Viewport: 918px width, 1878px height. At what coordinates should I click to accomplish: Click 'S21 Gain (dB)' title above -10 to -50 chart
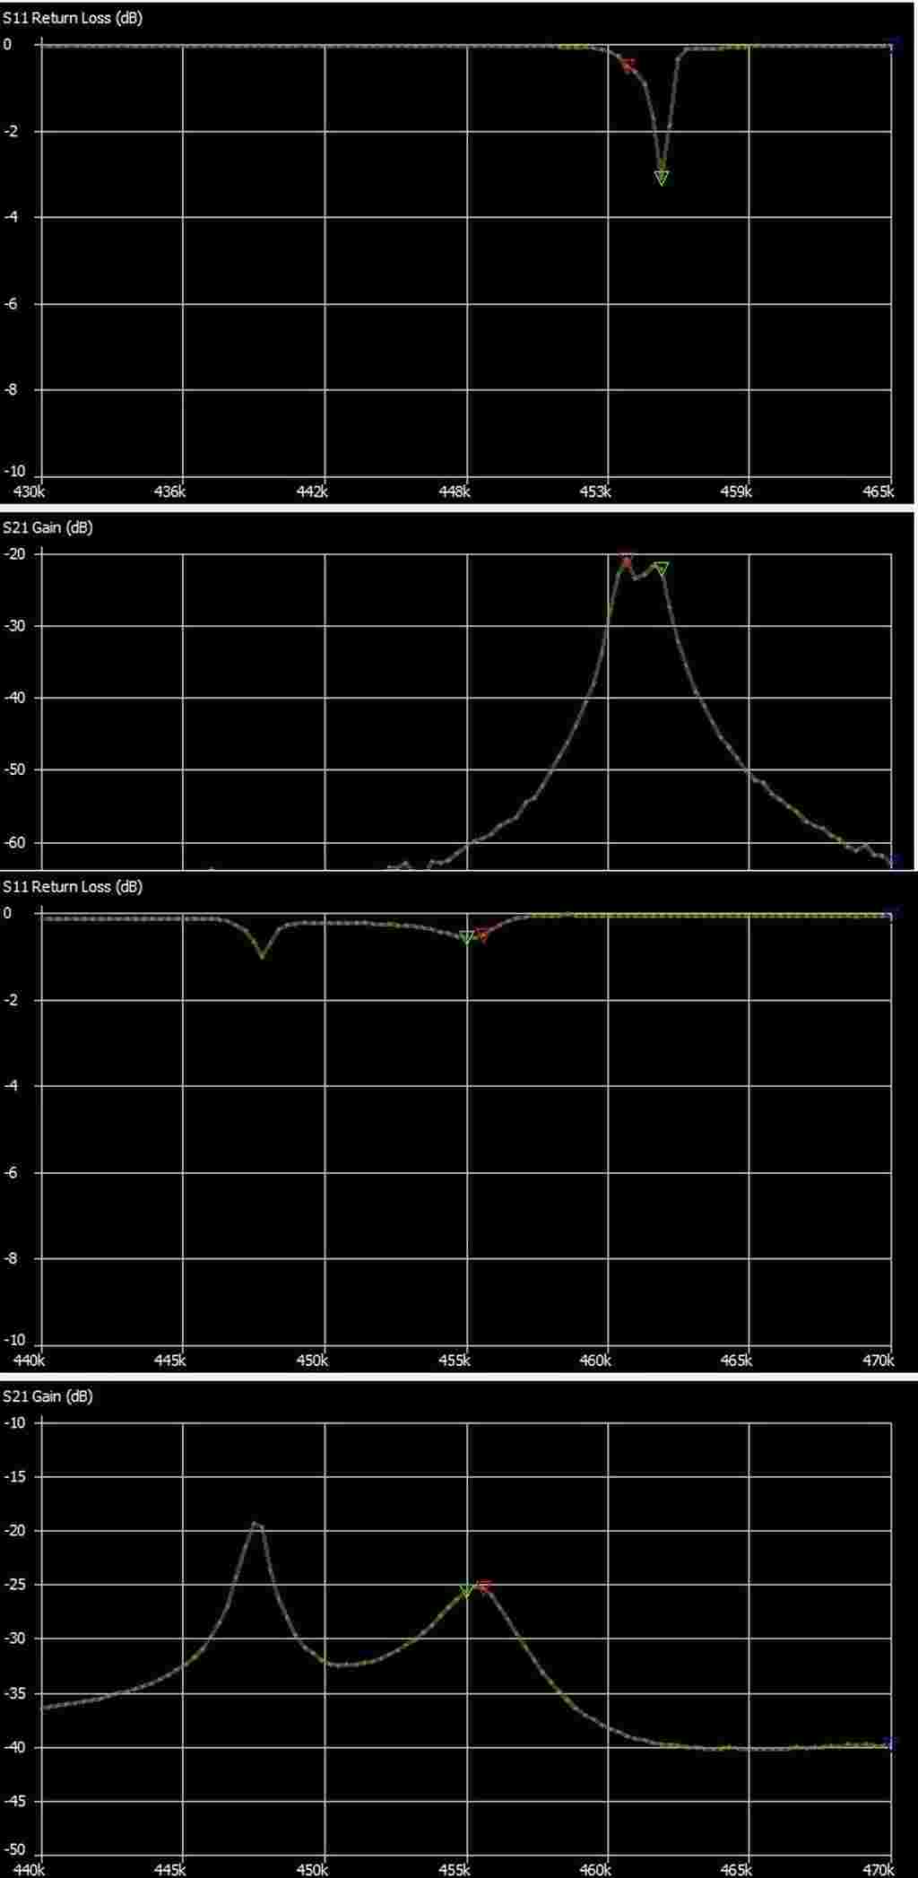tap(48, 1396)
